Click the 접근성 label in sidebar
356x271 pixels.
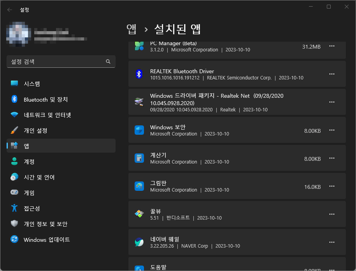32,209
